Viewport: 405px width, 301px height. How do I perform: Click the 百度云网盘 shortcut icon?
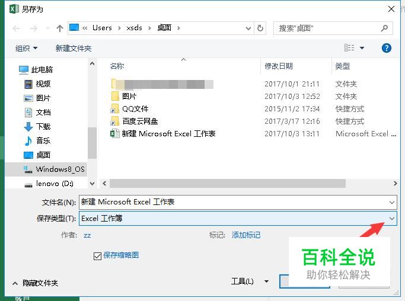tap(114, 121)
